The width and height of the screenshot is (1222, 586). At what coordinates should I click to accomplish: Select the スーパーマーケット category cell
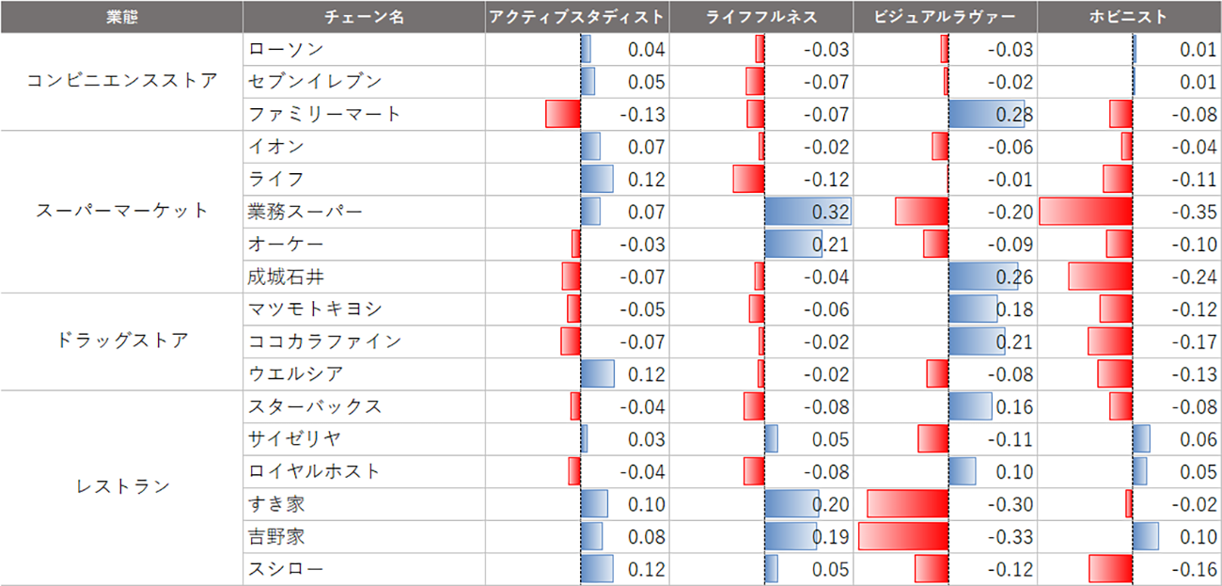pos(121,211)
